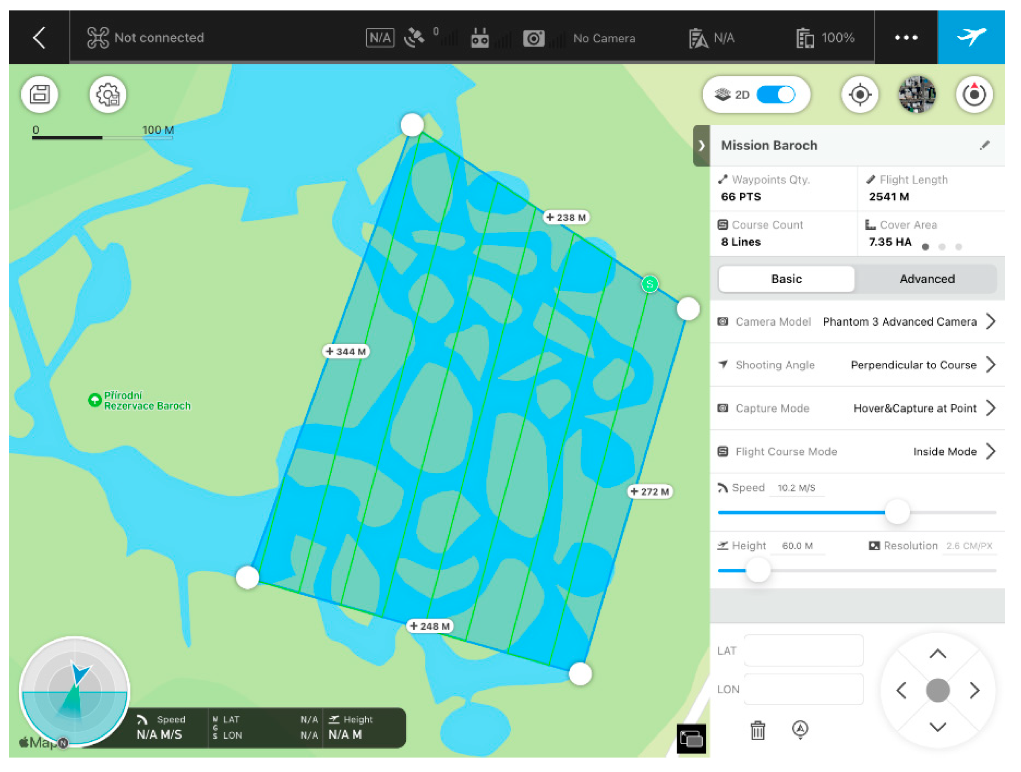1021x772 pixels.
Task: Open Flight Course Mode options
Action: click(991, 452)
